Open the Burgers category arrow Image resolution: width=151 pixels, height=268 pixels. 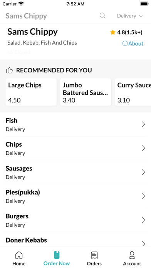[x=143, y=220]
